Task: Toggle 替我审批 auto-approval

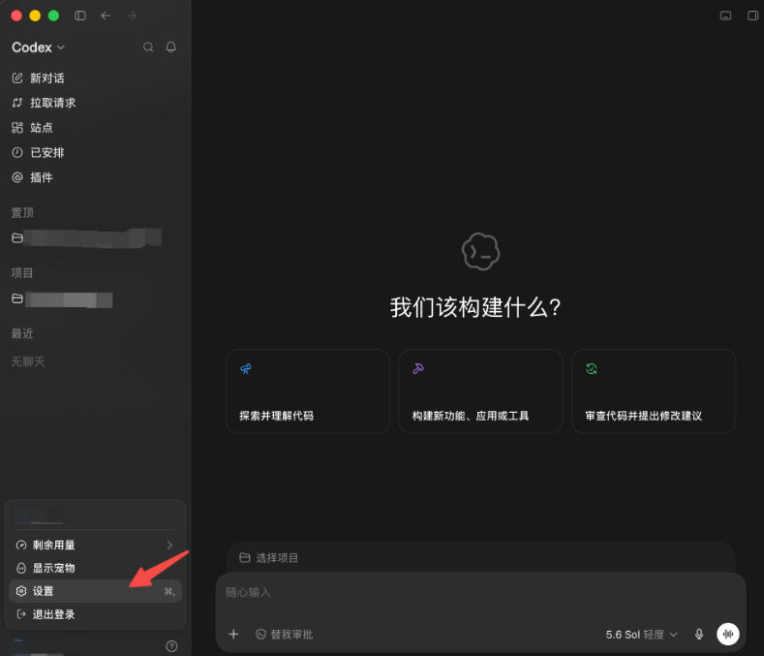Action: click(x=285, y=634)
